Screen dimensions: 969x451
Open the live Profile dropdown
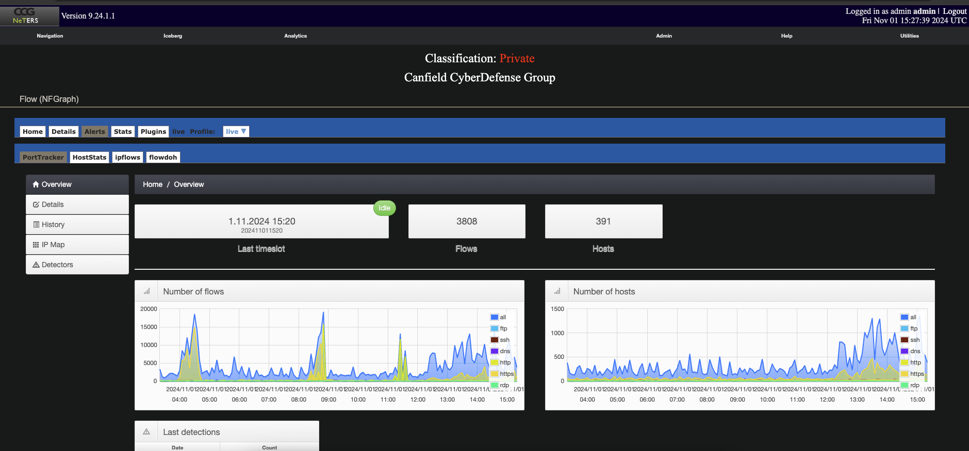(236, 131)
